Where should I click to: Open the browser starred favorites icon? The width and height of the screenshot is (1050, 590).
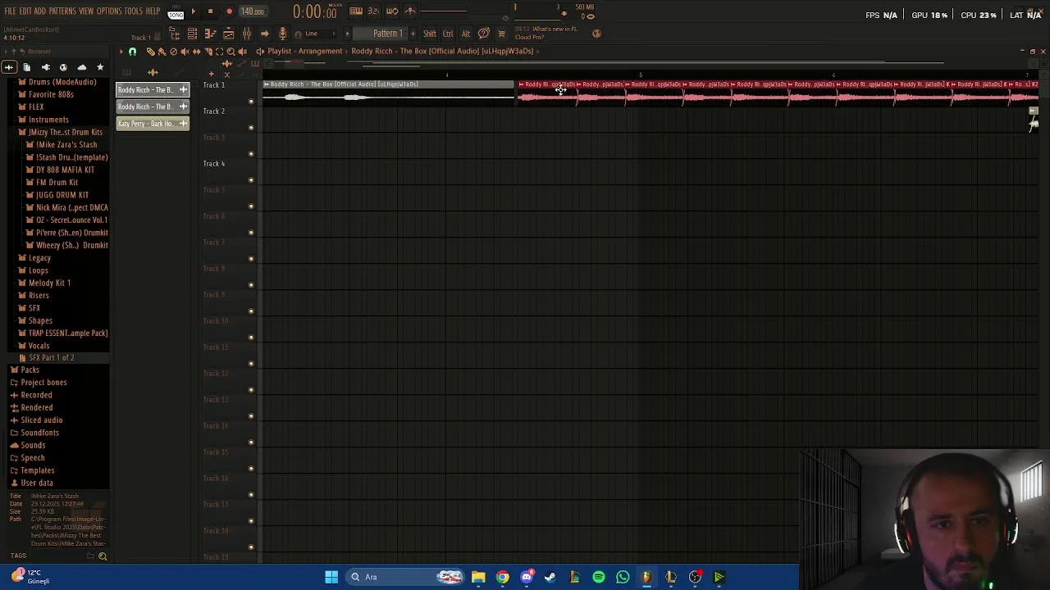click(x=100, y=67)
